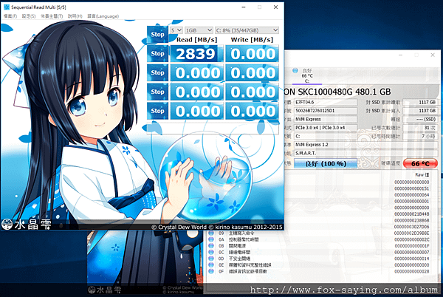Image resolution: width=443 pixels, height=297 pixels.
Task: Click the status orb of SMART attribute 0D
Action: click(x=211, y=259)
